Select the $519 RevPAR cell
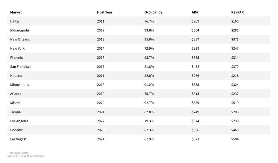Viewport: 278px width, 163px height. [235, 103]
